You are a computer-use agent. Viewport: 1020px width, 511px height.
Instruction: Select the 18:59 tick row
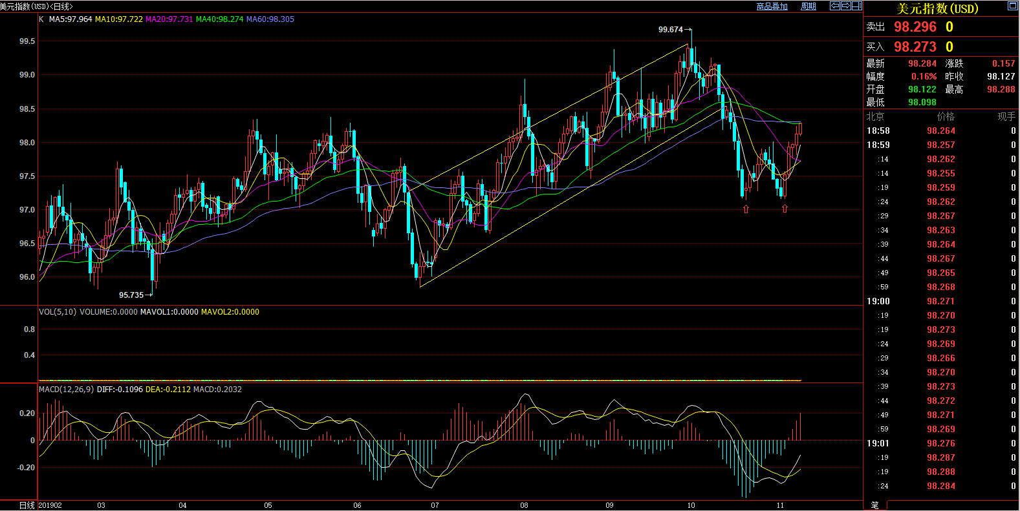point(941,145)
